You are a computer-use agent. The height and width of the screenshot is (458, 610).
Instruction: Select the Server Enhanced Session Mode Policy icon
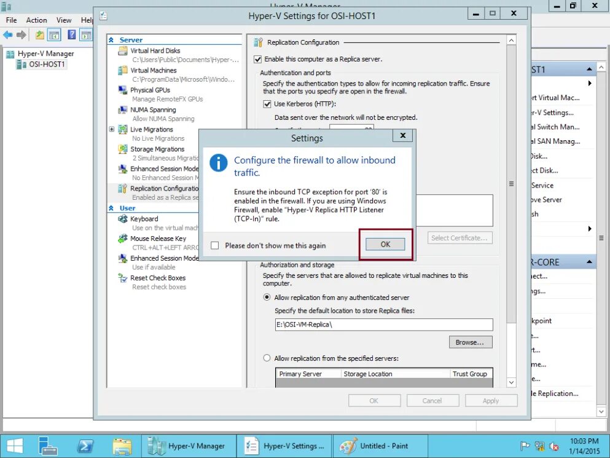coord(122,168)
